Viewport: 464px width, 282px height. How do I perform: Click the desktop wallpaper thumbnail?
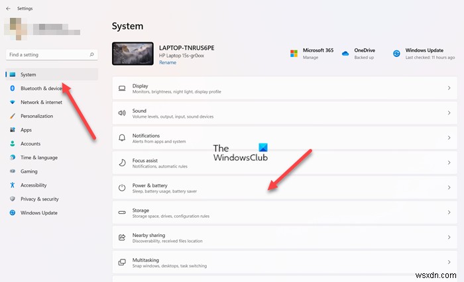coord(133,54)
